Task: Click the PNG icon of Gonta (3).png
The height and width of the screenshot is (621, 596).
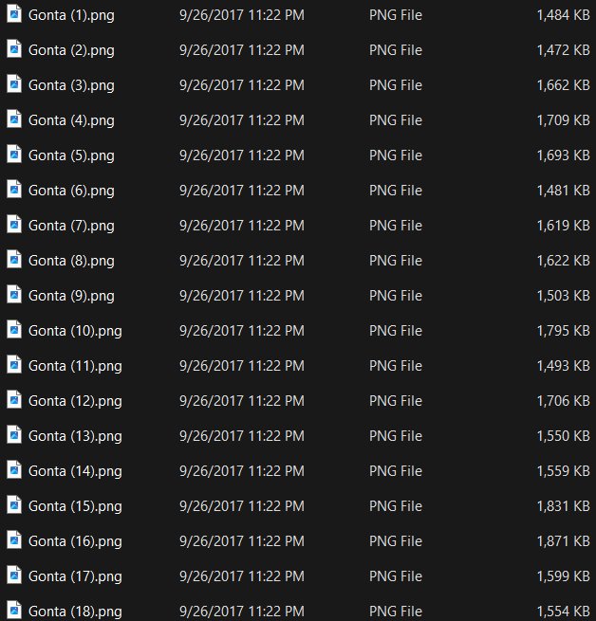Action: (x=14, y=84)
